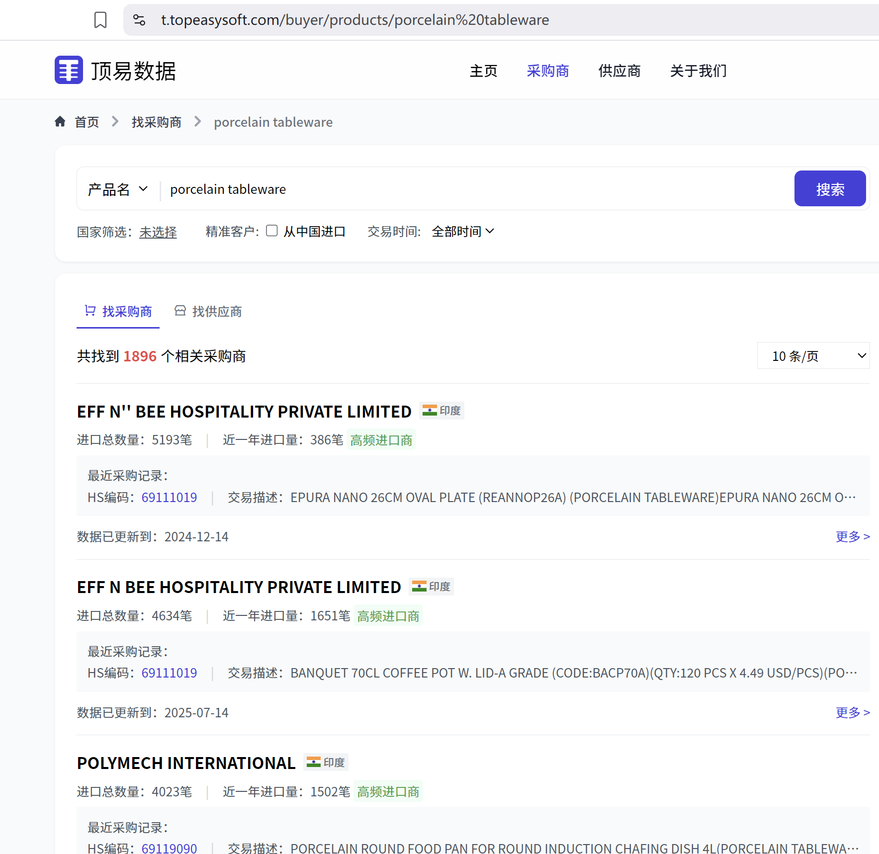Click porcelain tableware breadcrumb text

pyautogui.click(x=273, y=122)
